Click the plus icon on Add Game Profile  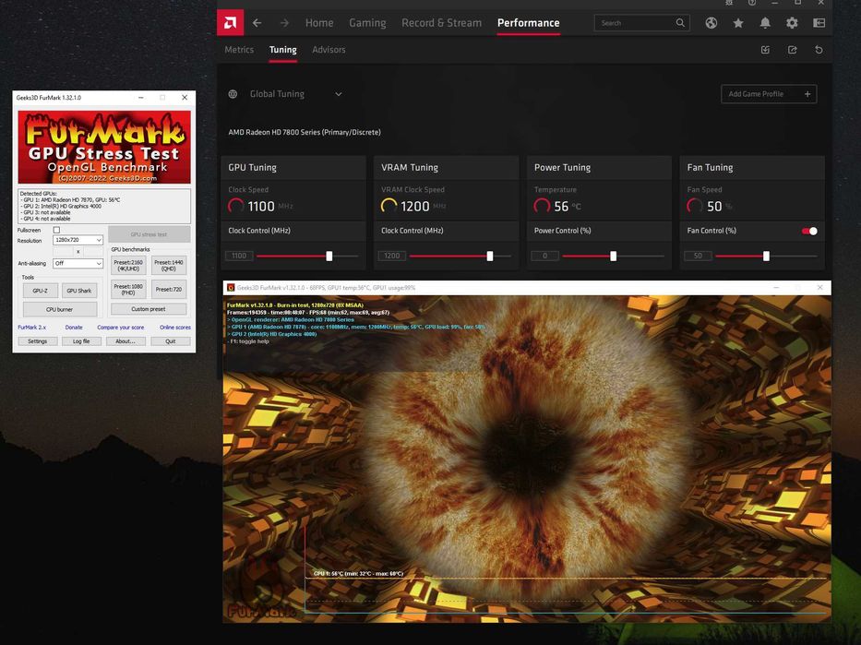tap(807, 94)
